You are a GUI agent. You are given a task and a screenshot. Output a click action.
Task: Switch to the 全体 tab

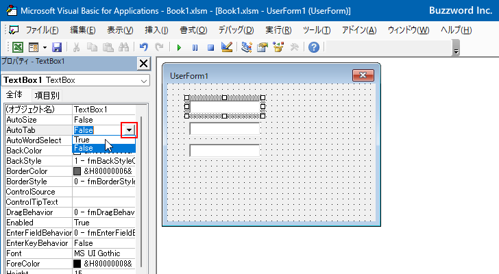(x=14, y=95)
